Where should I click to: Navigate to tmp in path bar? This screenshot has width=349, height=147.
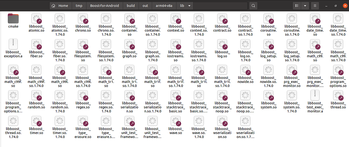pos(79,6)
